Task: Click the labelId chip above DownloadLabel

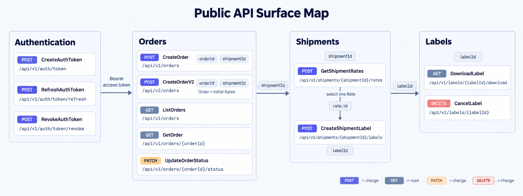Action: click(468, 57)
